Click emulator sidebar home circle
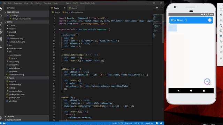Viewport: 223px width, 125px height. click(x=221, y=52)
